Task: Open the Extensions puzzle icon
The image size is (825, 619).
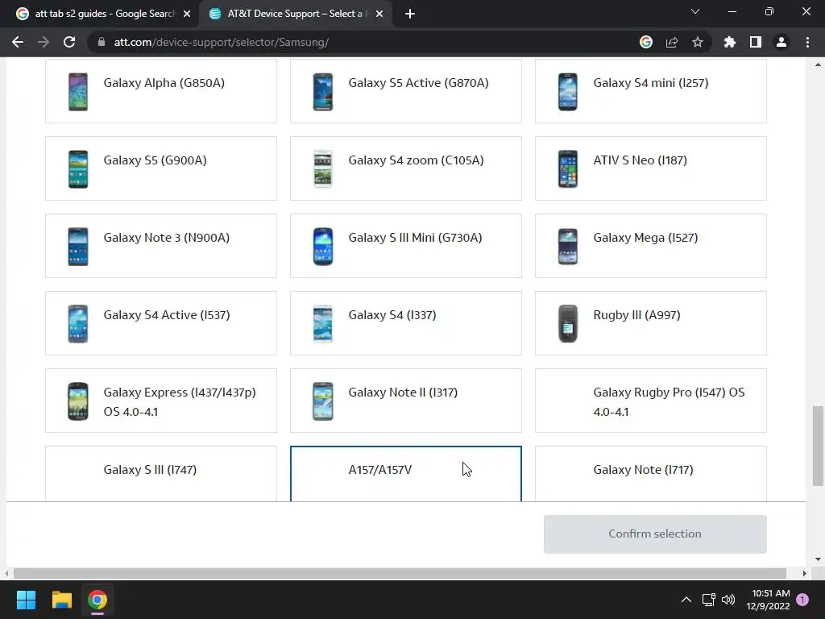Action: 730,42
